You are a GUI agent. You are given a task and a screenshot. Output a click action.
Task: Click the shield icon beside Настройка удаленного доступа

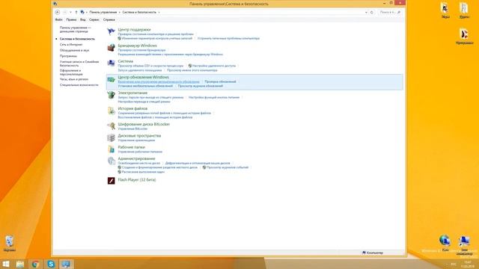pos(190,66)
